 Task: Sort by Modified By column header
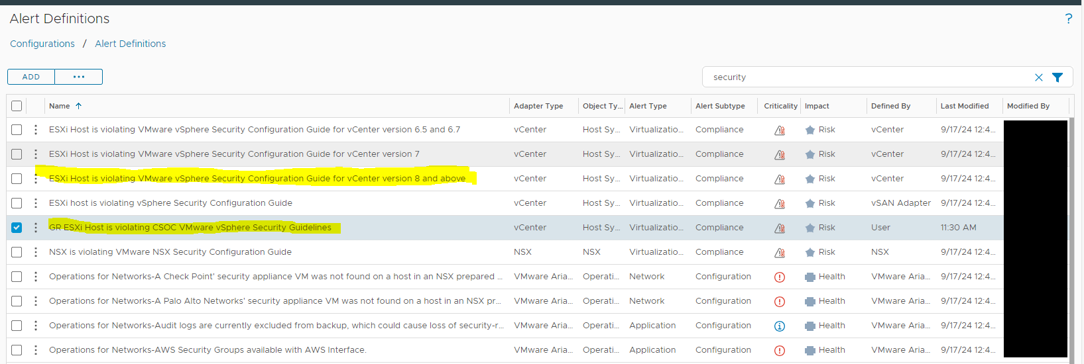point(1028,106)
